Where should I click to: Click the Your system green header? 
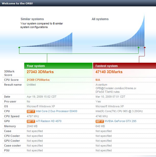(58, 66)
